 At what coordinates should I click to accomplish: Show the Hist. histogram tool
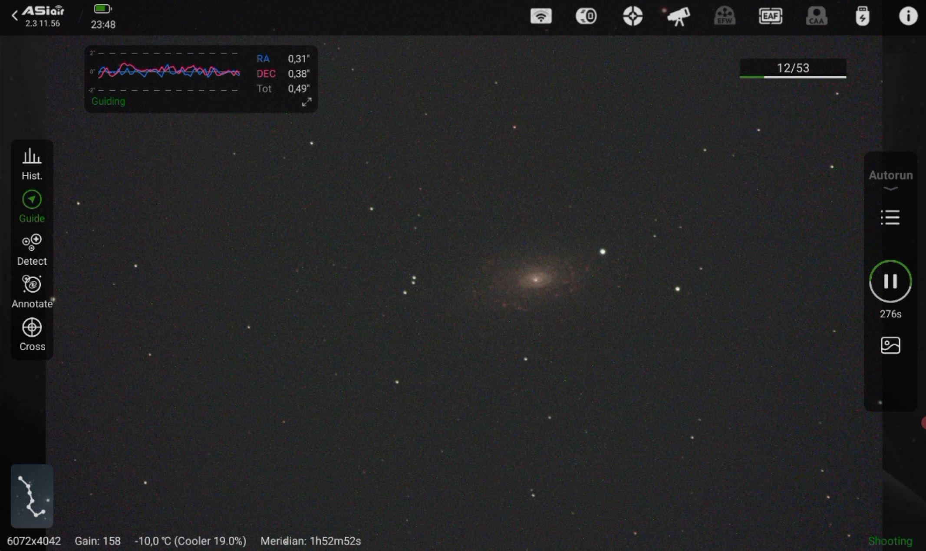point(32,164)
